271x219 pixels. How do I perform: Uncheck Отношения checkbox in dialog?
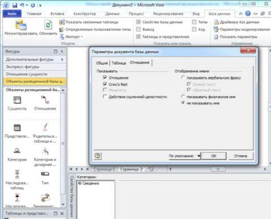click(105, 77)
